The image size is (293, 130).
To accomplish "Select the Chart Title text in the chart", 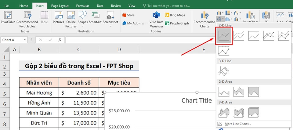I will (197, 100).
